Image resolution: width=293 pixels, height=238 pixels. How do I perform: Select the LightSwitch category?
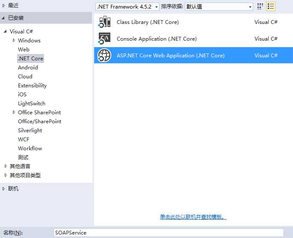[31, 104]
